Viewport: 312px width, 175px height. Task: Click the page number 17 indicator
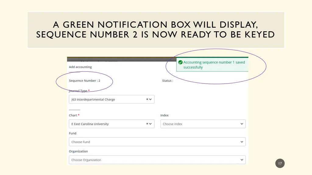click(280, 163)
